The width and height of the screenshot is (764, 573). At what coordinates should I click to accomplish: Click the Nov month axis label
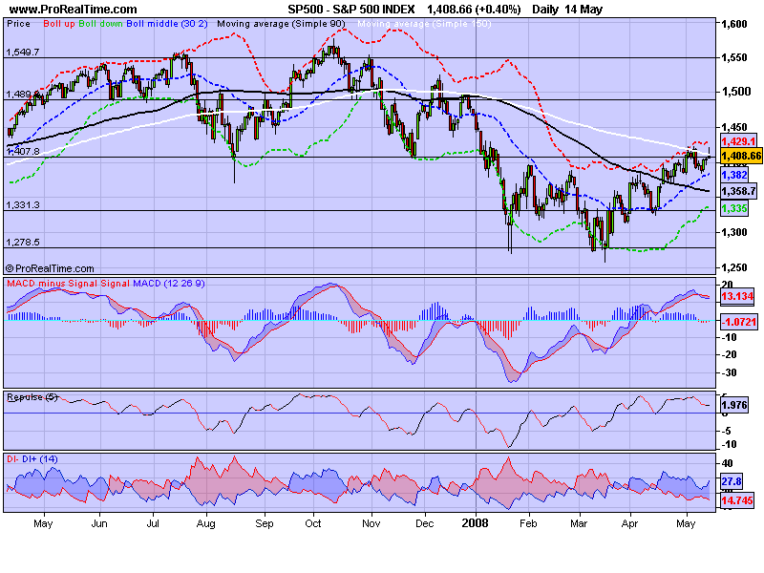(371, 523)
